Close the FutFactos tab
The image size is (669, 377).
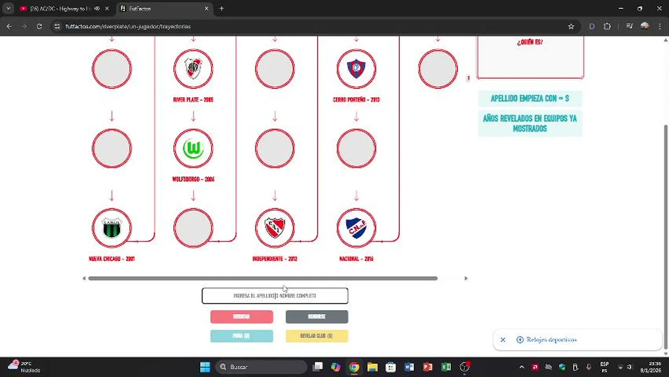pos(206,8)
